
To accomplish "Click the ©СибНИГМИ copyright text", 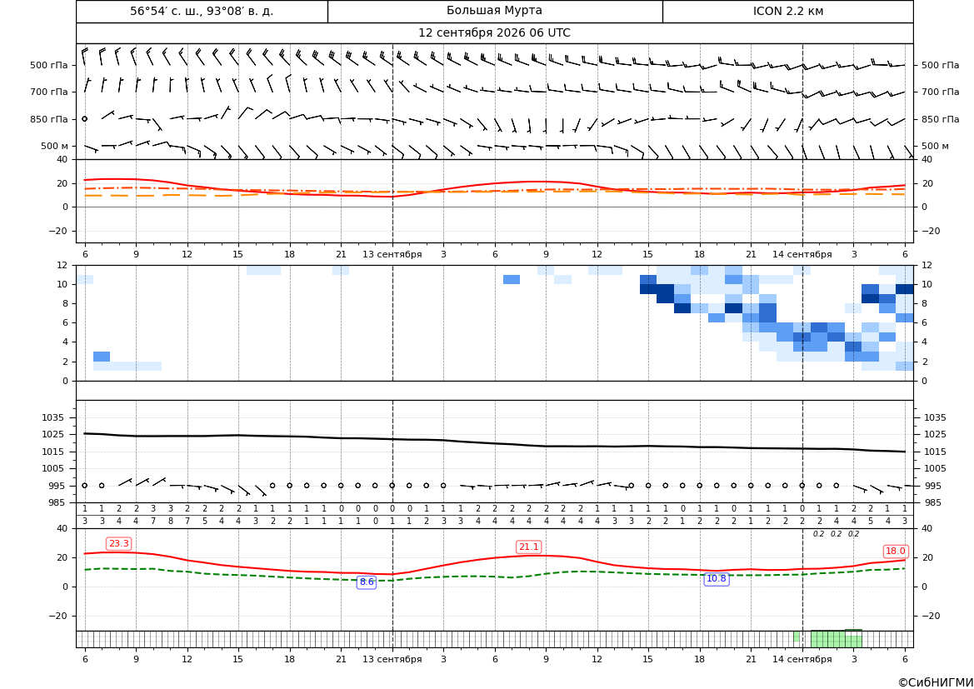I will click(936, 682).
